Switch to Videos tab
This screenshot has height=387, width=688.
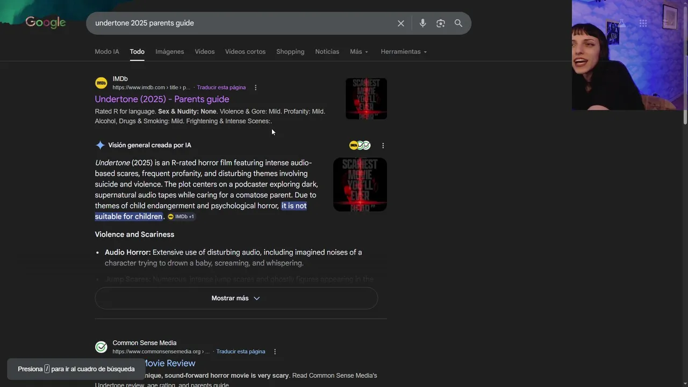coord(205,52)
